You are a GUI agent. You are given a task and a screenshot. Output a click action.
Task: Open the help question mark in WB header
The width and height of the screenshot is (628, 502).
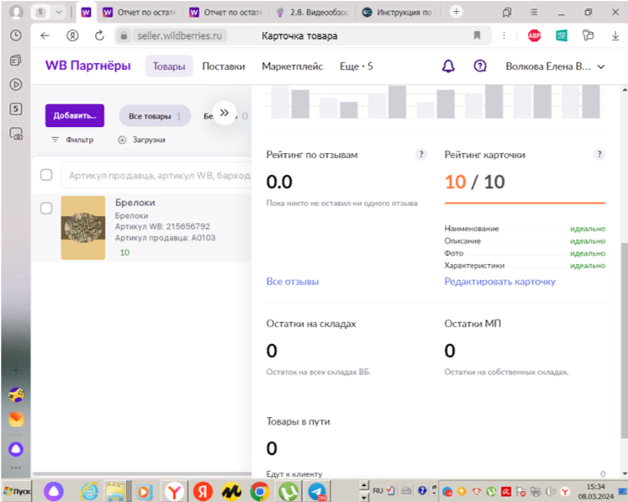point(480,66)
